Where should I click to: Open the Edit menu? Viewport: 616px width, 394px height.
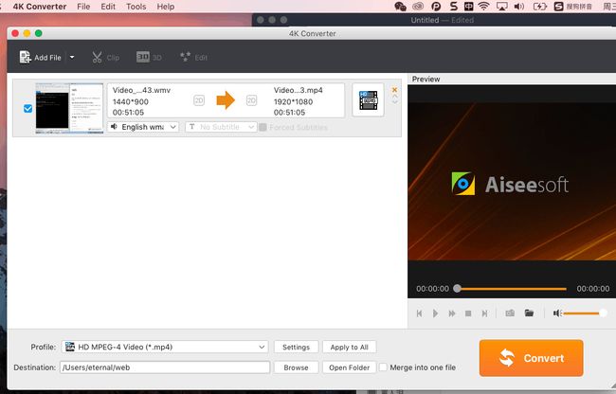point(108,7)
